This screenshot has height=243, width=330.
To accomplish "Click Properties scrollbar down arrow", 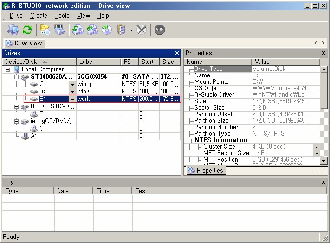I will tap(324, 161).
